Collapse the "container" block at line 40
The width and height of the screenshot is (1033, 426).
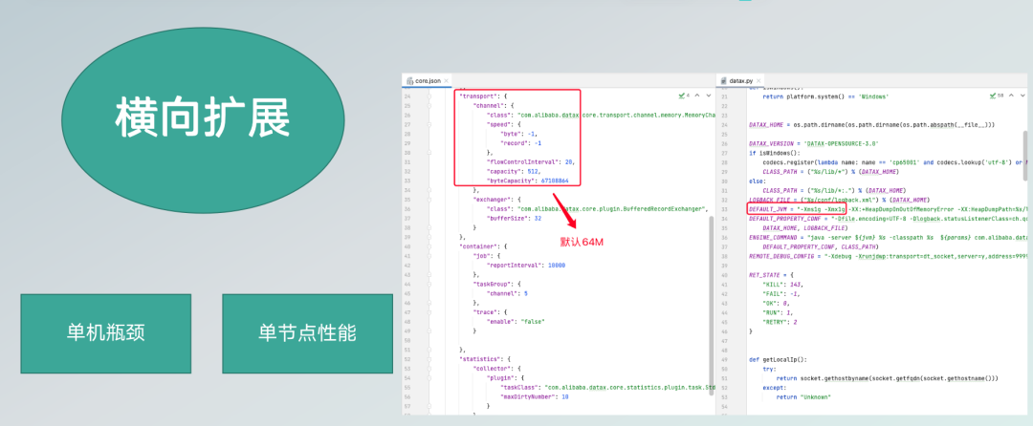429,245
